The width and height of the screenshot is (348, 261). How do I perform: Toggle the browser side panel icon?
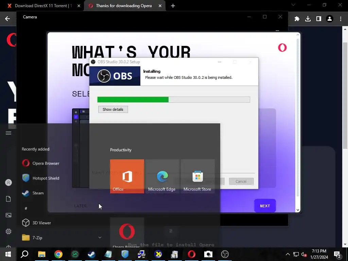319,19
